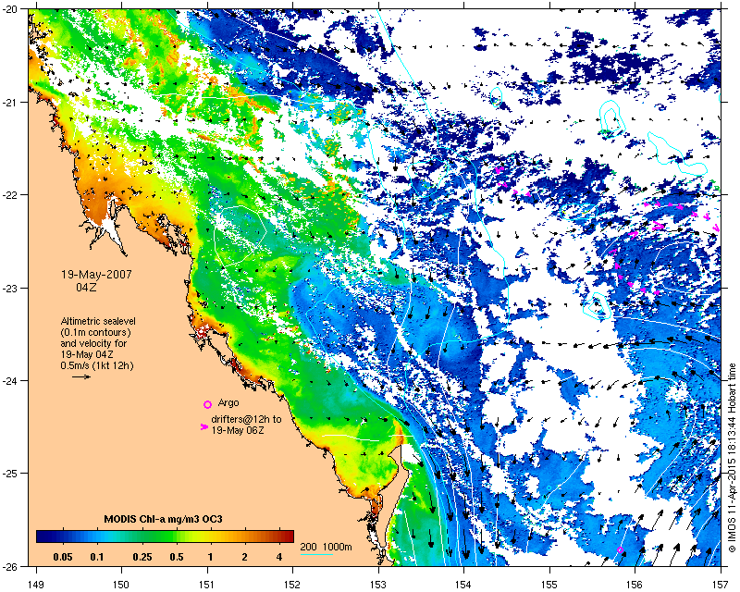Click the '-25' latitude axis label
The height and width of the screenshot is (592, 740).
point(8,474)
